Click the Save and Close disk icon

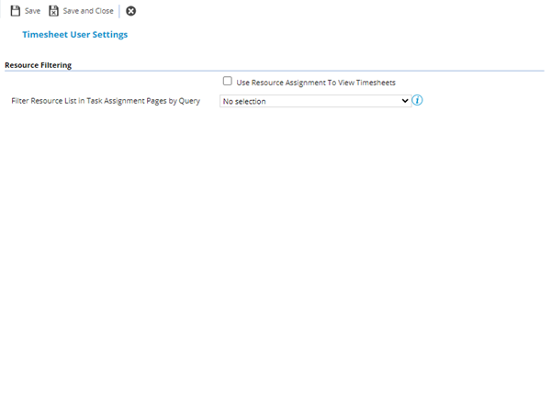click(54, 11)
